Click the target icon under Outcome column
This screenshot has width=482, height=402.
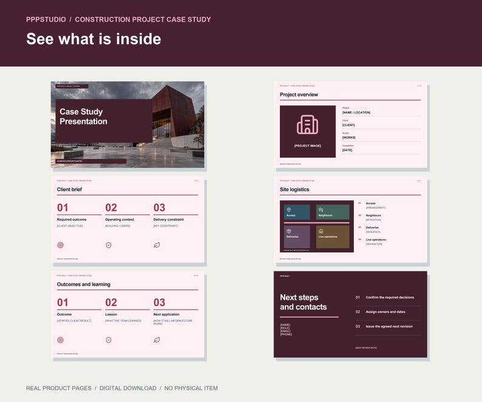coord(61,340)
